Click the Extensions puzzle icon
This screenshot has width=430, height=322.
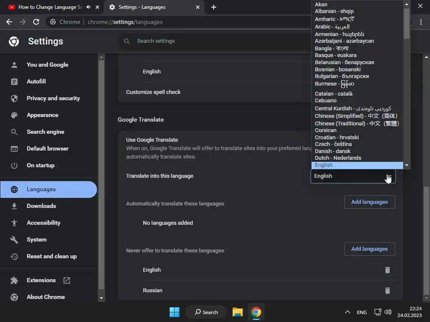[14, 280]
